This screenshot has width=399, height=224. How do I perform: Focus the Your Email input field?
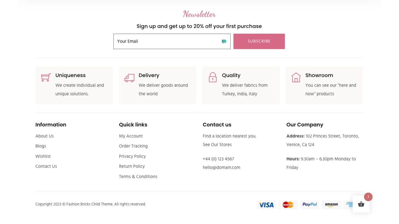pos(167,42)
